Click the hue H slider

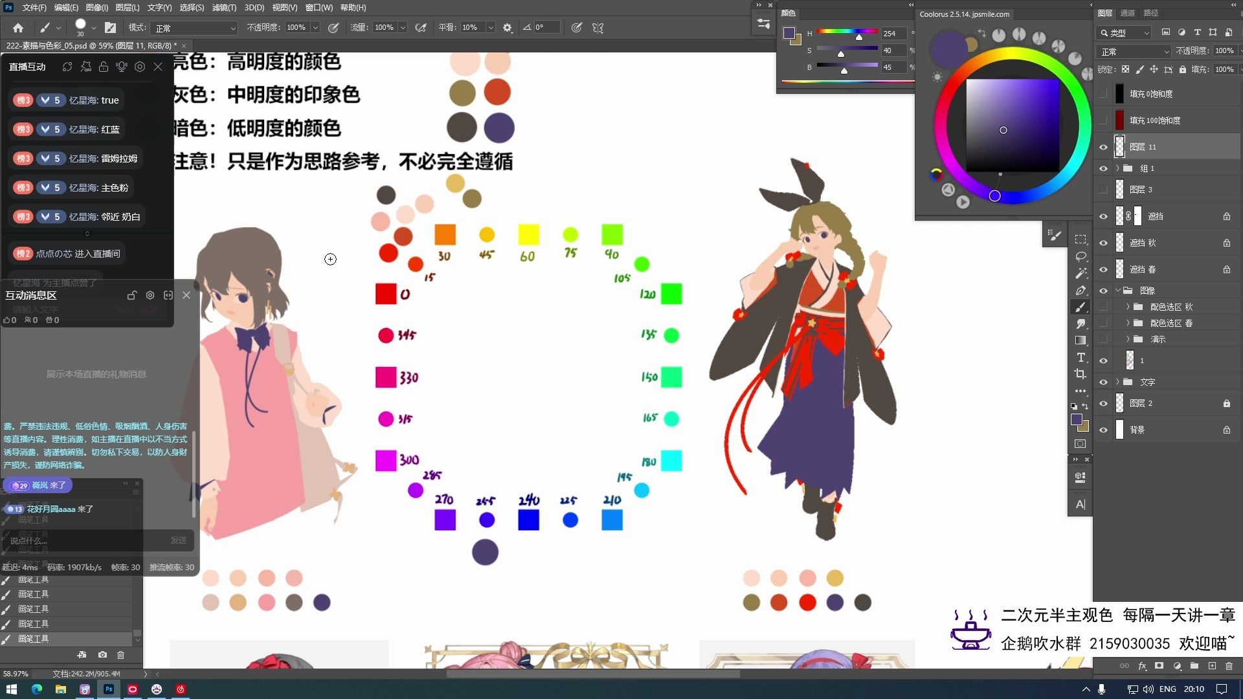click(x=847, y=32)
